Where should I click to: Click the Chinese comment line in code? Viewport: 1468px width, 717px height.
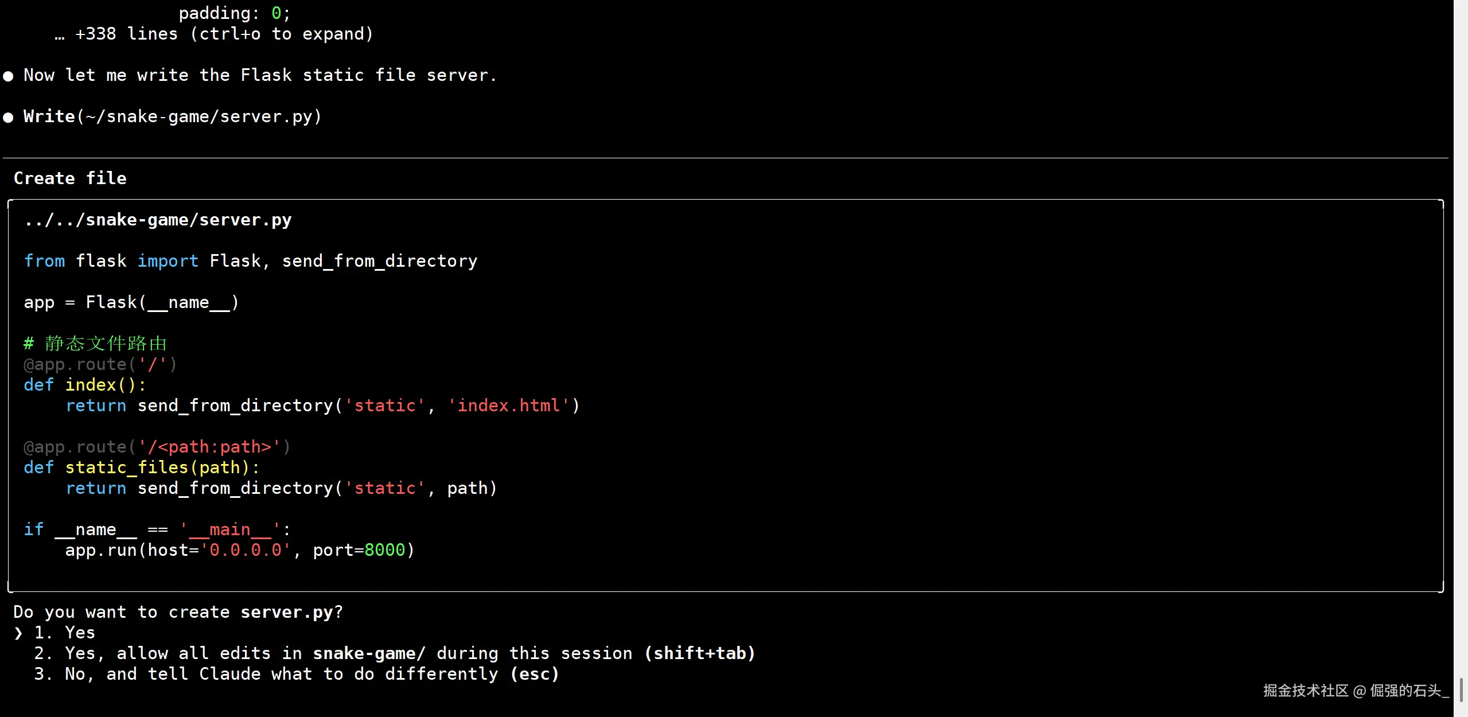95,344
